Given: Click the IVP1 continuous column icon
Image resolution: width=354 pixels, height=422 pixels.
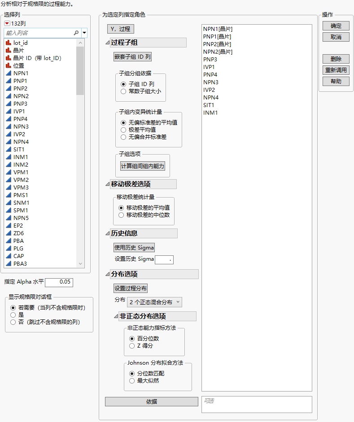Looking at the screenshot, I should coord(9,111).
